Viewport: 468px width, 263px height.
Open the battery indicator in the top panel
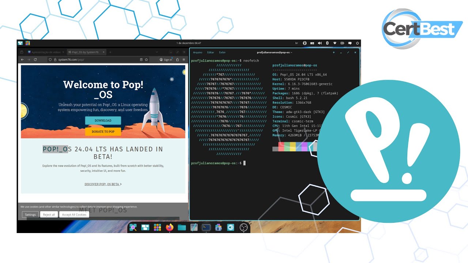[x=342, y=43]
